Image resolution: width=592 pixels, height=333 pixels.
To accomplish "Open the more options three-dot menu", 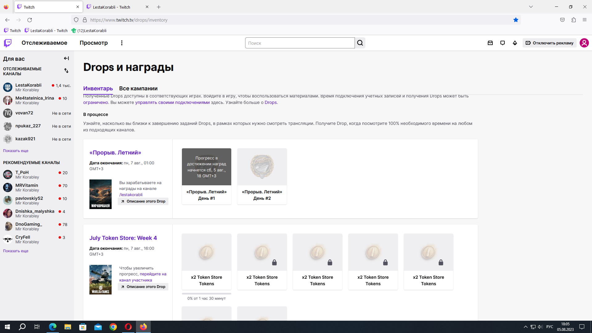I will point(122,43).
